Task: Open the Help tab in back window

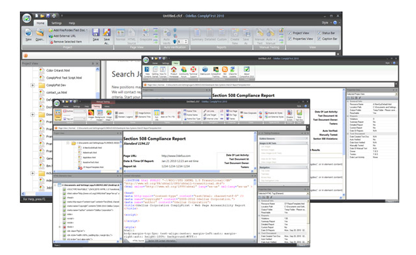Action: (72, 23)
